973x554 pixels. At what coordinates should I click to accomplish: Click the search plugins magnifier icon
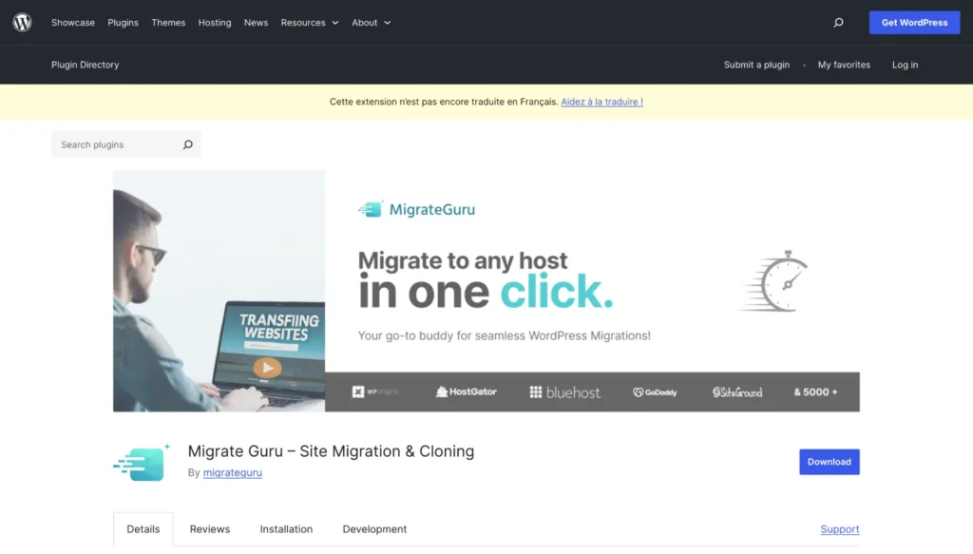point(188,144)
